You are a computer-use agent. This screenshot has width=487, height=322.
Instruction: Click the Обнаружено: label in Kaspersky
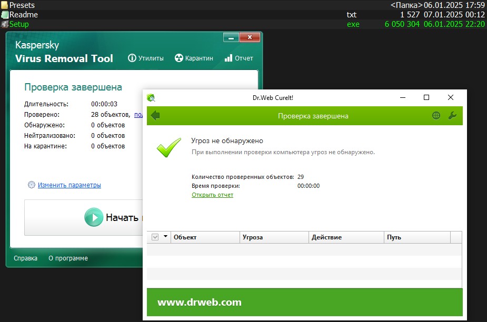pyautogui.click(x=44, y=125)
